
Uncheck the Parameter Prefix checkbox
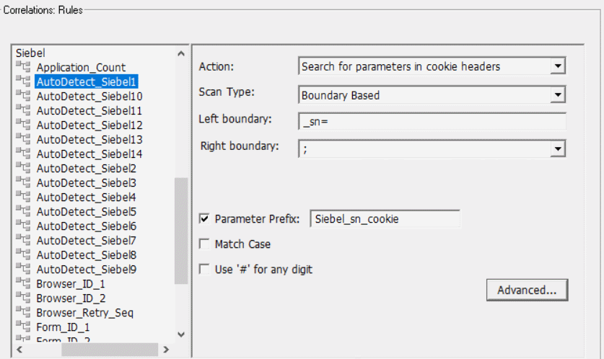click(x=204, y=218)
